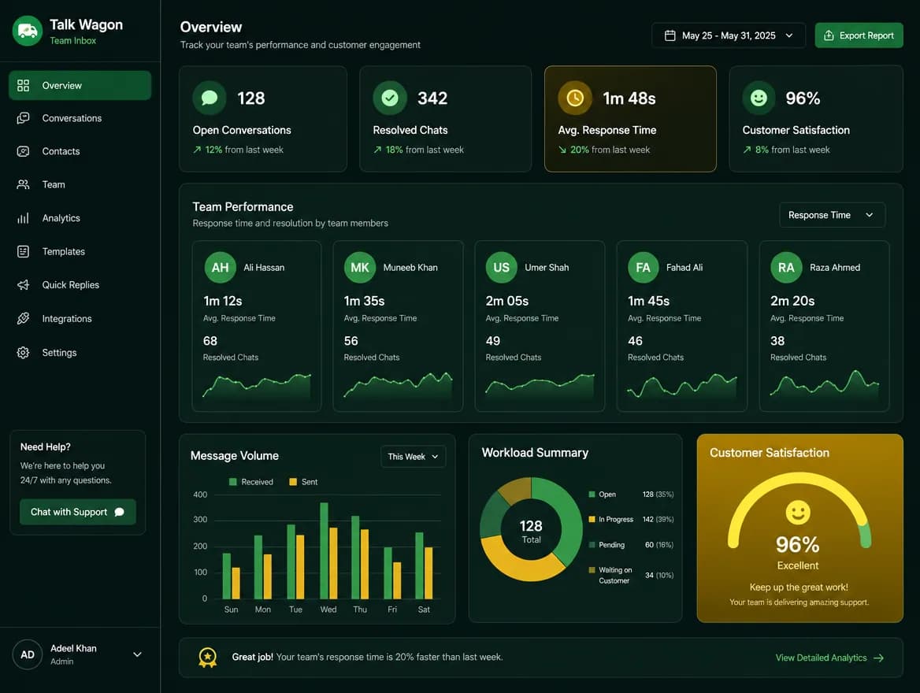Click the Sent legend yellow swatch
This screenshot has width=920, height=693.
293,482
